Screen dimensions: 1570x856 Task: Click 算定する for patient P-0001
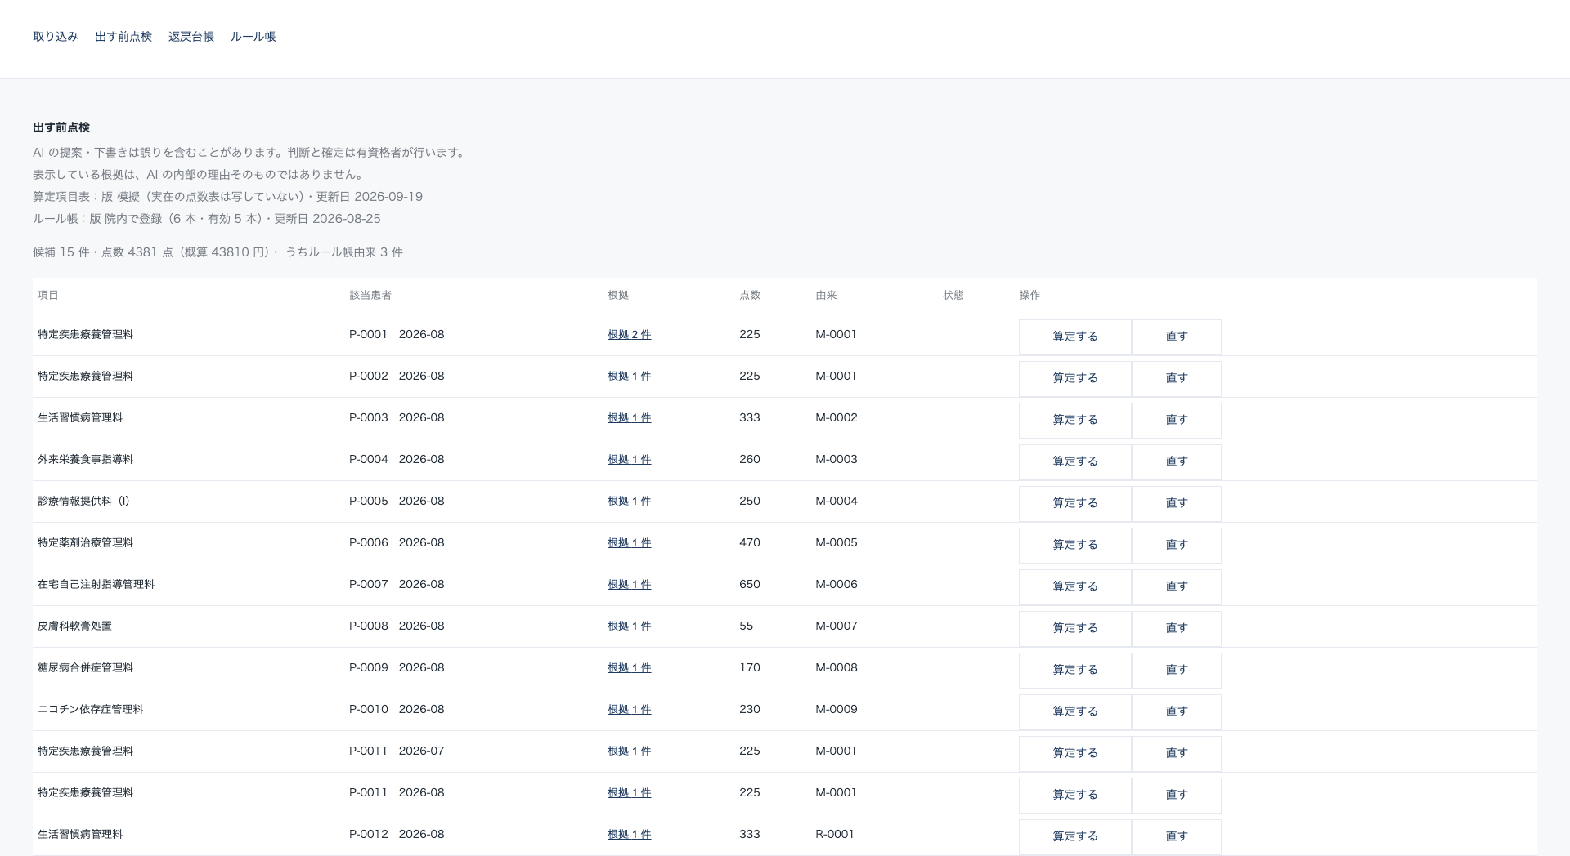click(x=1075, y=337)
